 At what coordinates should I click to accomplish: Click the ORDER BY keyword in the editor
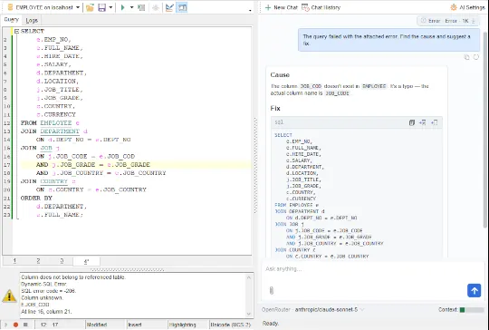click(36, 199)
